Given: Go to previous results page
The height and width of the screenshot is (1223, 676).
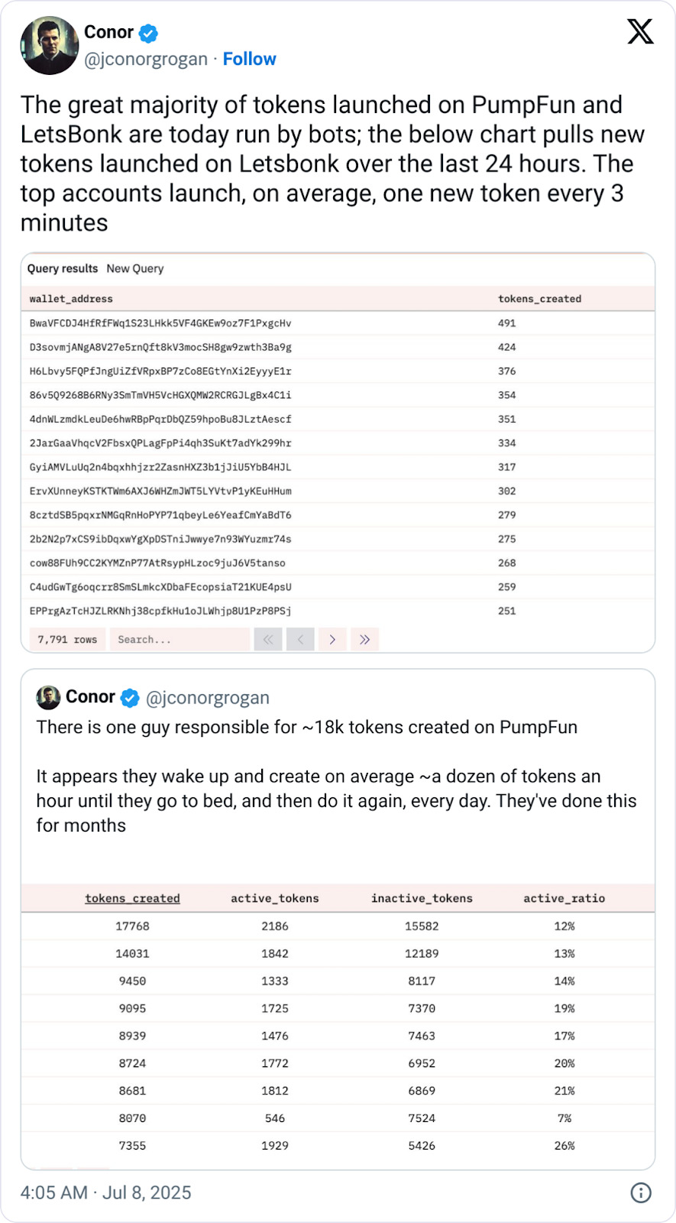Looking at the screenshot, I should click(300, 640).
